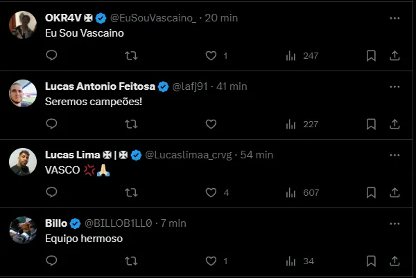Open the 54 min timestamp link
Screen dimensions: 416x278
tap(259, 155)
